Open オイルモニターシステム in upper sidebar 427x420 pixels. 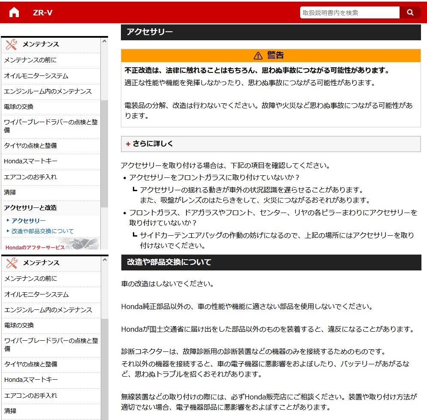tap(51, 76)
